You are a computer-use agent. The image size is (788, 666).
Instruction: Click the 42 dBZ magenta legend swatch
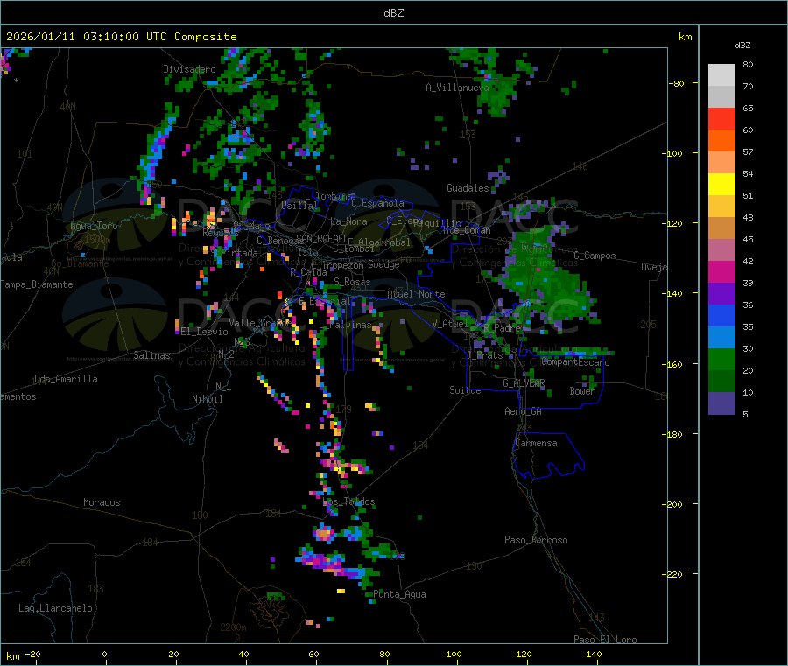click(x=721, y=272)
